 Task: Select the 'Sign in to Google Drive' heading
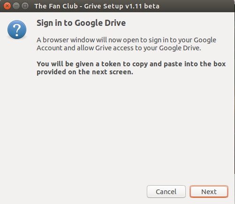coord(81,23)
